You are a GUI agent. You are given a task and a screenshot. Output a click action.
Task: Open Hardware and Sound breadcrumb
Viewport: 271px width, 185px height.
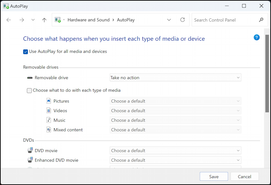(89, 20)
